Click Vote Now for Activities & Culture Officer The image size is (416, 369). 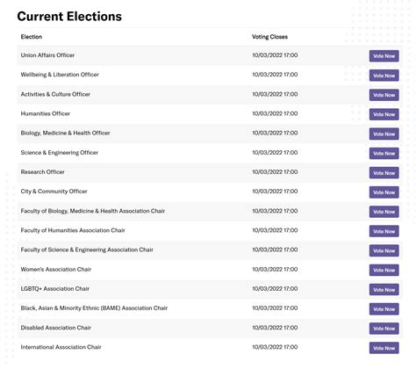[384, 95]
